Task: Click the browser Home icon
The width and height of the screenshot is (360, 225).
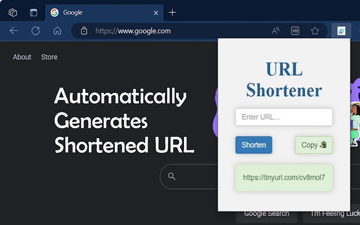Action: (57, 31)
